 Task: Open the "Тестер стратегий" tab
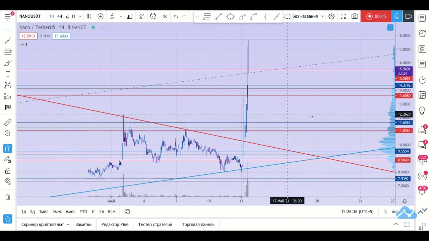click(155, 225)
